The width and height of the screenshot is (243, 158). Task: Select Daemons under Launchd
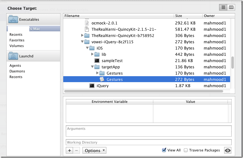point(17,71)
